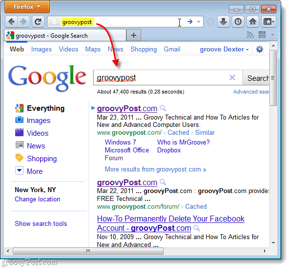Open Shopping in Google top bar
The width and height of the screenshot is (291, 269).
[144, 49]
